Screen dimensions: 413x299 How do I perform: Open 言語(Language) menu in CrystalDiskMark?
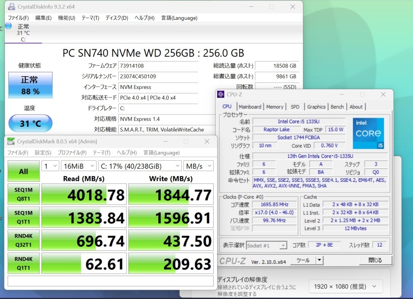pyautogui.click(x=161, y=152)
